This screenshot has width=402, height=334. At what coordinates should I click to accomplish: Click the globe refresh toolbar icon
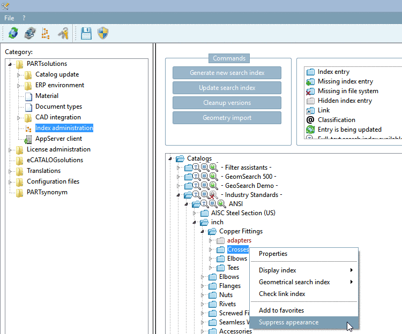point(13,34)
